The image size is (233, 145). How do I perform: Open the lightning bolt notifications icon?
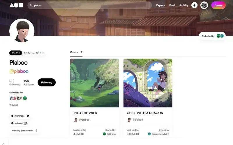tap(194, 5)
